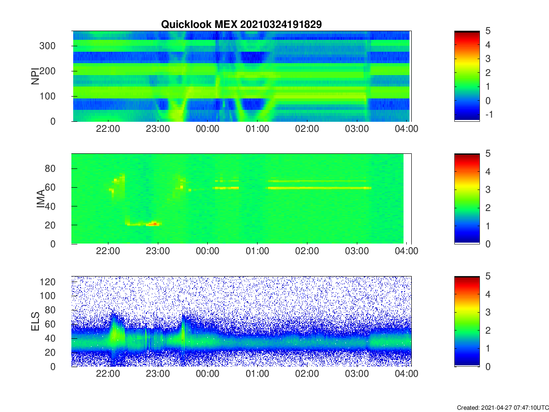549x412 pixels.
Task: Click the Created 2021-04-27 07:47:10UTC timestamp
Action: click(x=502, y=407)
